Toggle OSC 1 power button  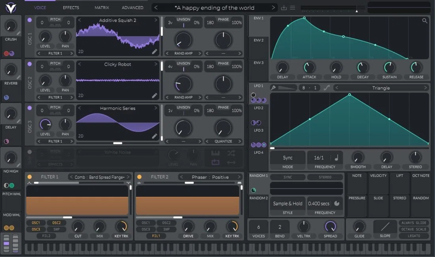(29, 20)
